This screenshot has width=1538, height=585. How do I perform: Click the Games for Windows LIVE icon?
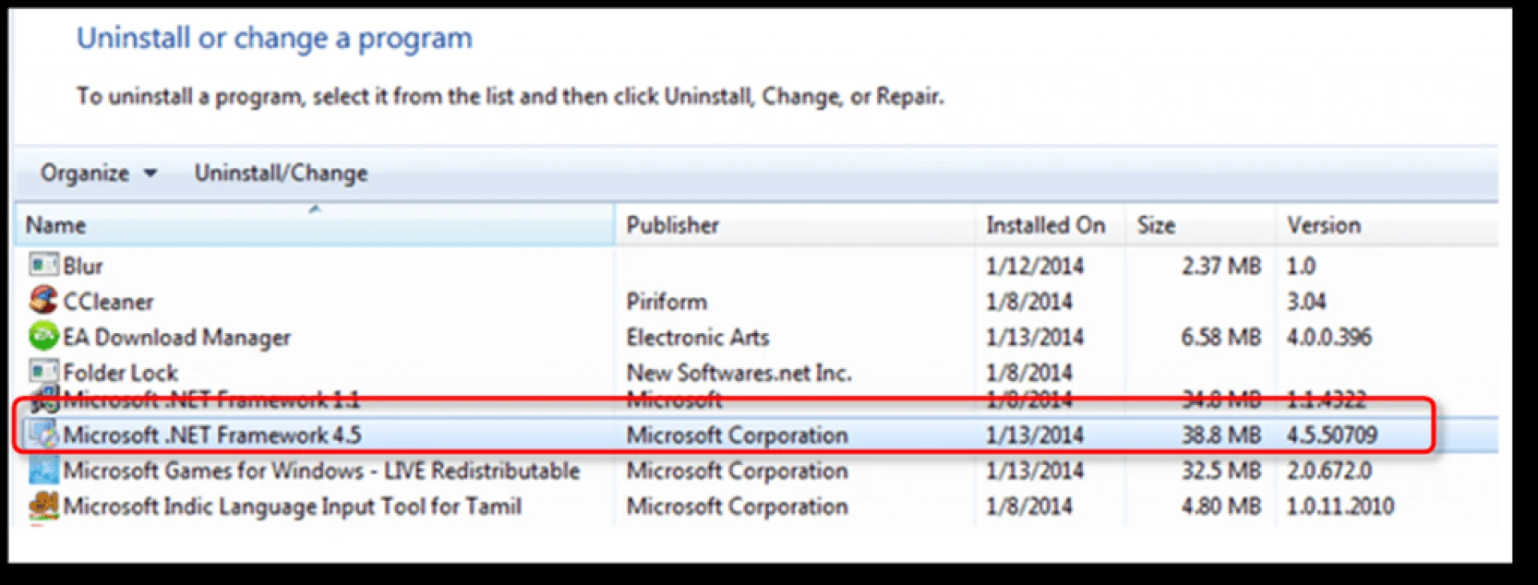43,470
